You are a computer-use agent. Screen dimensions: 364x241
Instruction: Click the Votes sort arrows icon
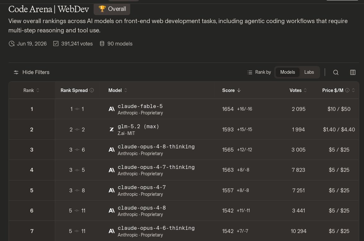(x=305, y=90)
